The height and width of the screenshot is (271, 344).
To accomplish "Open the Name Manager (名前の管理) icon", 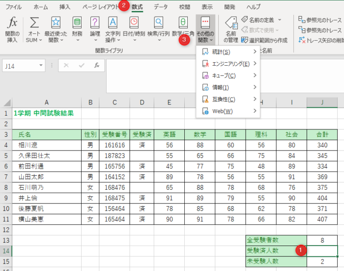I will tap(230, 24).
